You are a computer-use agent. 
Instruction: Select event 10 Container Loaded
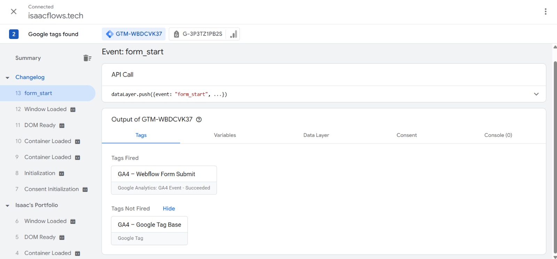[x=48, y=141]
